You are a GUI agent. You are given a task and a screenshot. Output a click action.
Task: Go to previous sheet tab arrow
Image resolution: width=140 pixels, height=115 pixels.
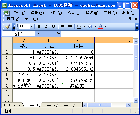[9, 105]
